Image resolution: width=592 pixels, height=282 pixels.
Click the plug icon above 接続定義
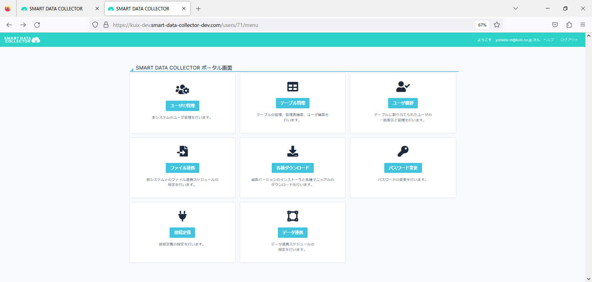(x=182, y=216)
